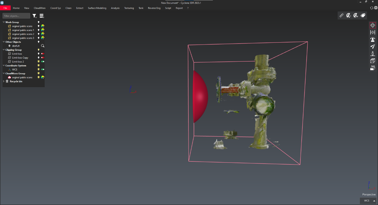Image resolution: width=378 pixels, height=205 pixels.
Task: Toggle Clipping Group visibility bulb
Action: pyautogui.click(x=39, y=50)
